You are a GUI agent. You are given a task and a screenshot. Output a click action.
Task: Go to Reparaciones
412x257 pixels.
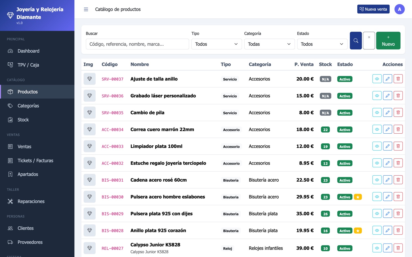pyautogui.click(x=37, y=201)
